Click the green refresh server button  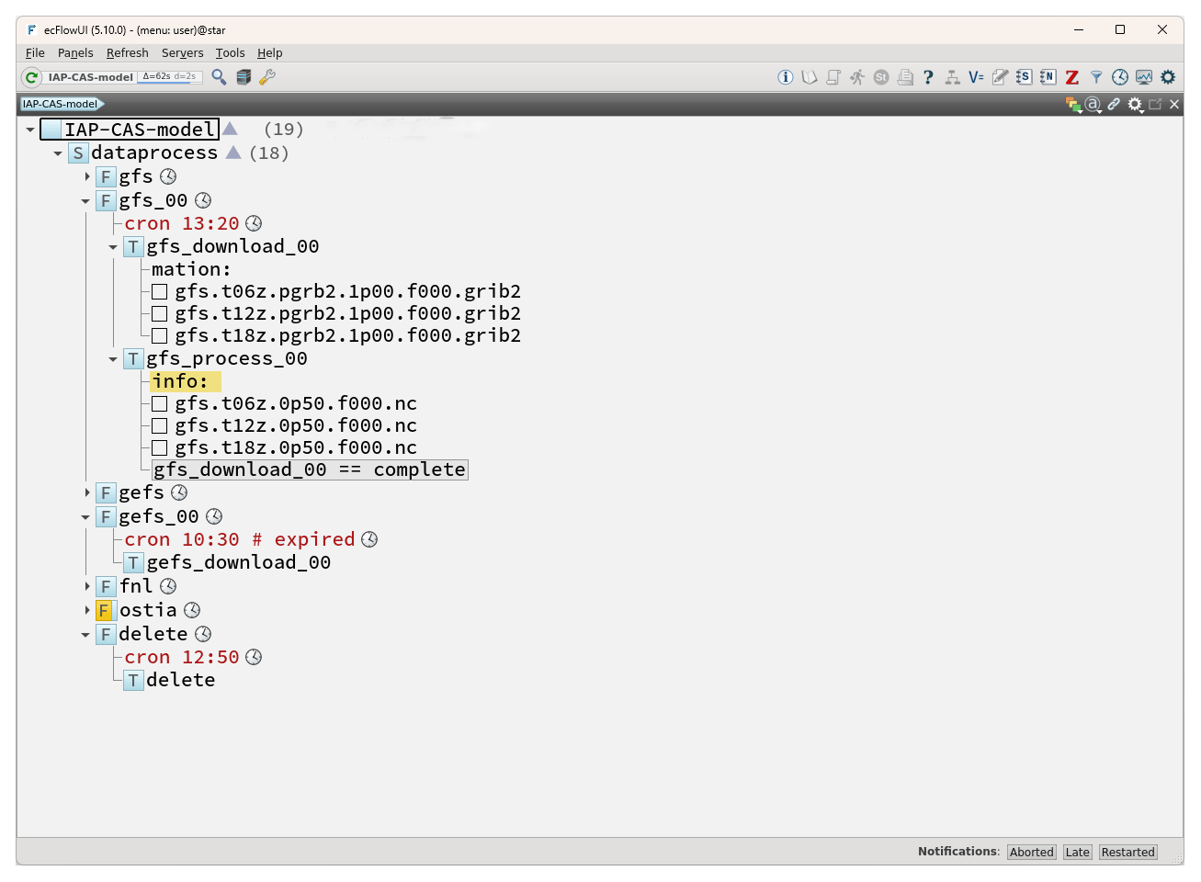(x=32, y=77)
